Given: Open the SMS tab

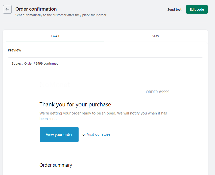Looking at the screenshot, I should 156,36.
